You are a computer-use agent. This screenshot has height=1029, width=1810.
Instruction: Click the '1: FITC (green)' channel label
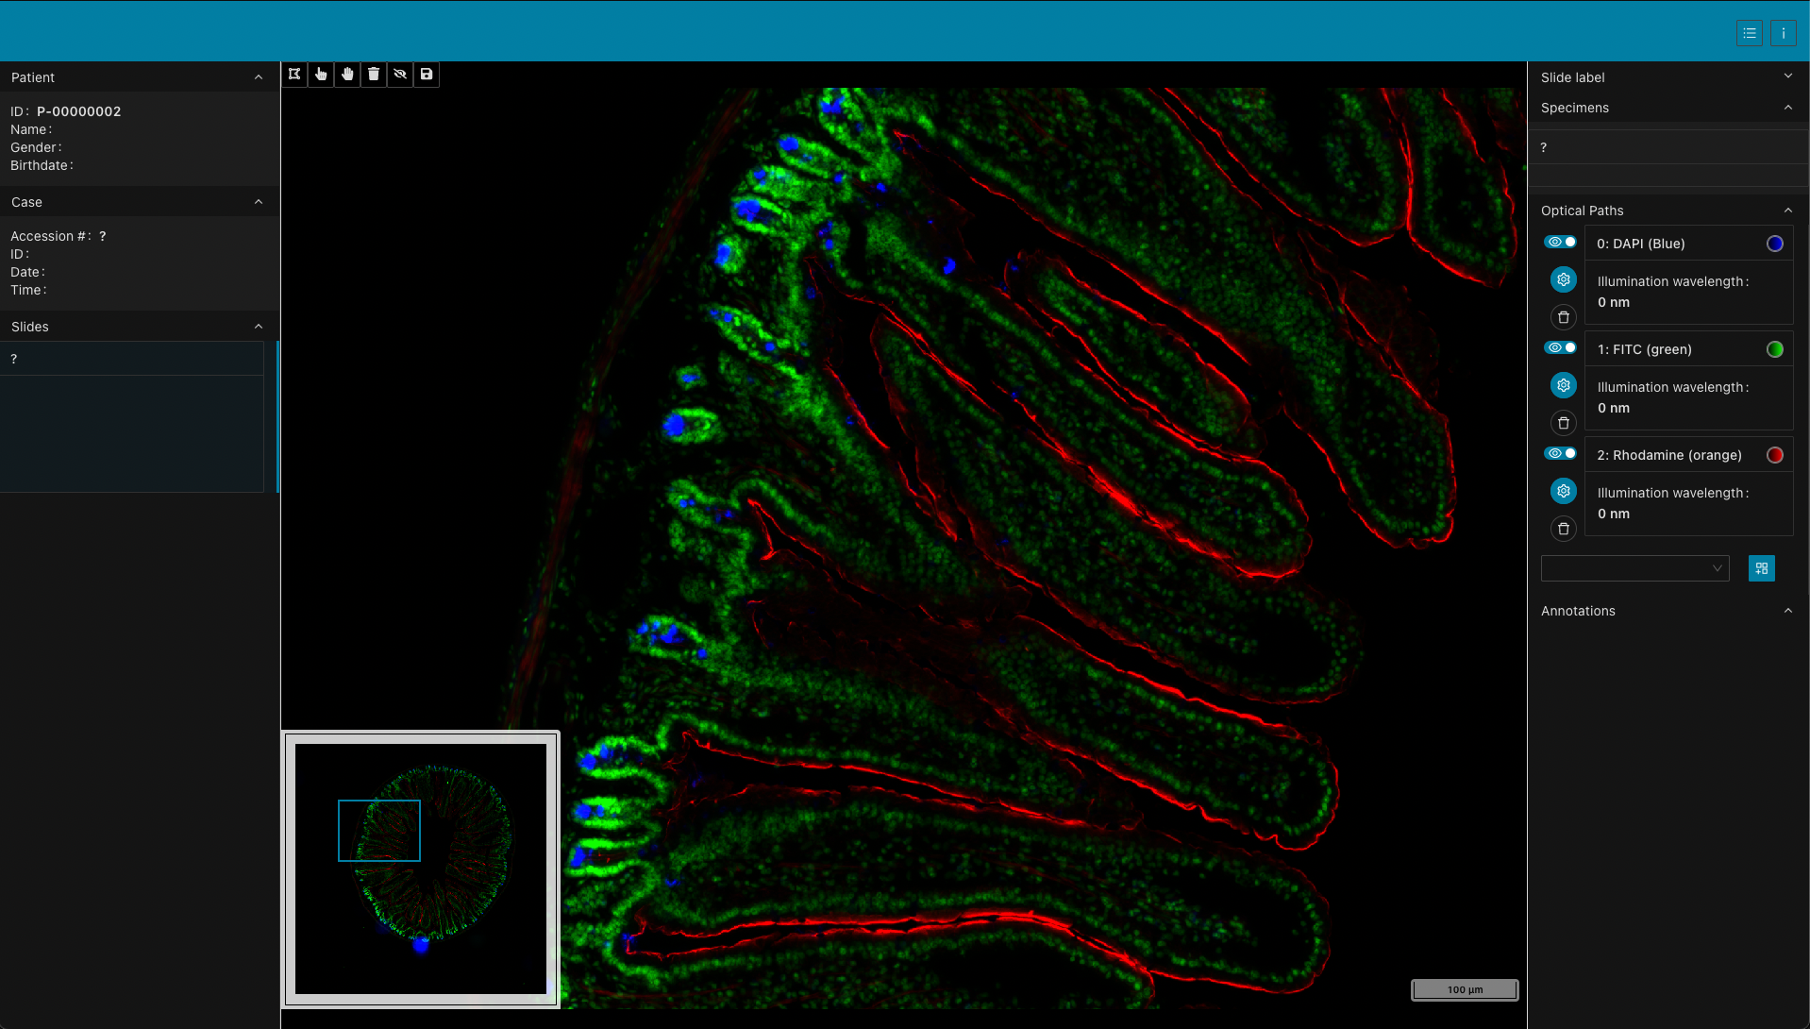click(1644, 349)
